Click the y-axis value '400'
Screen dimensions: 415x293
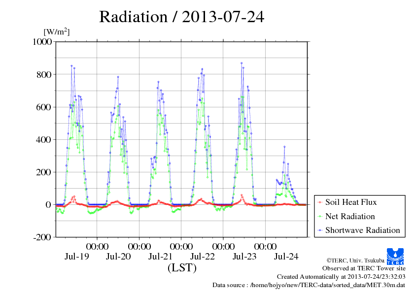(x=44, y=140)
